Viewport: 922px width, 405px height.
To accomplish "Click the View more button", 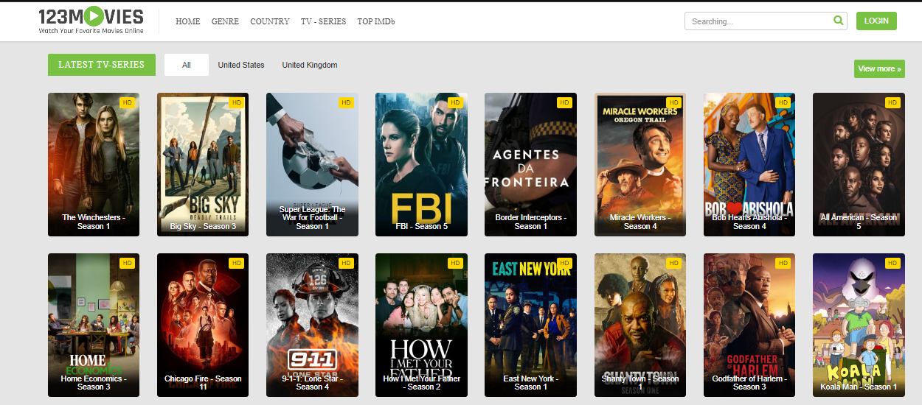I will click(879, 68).
